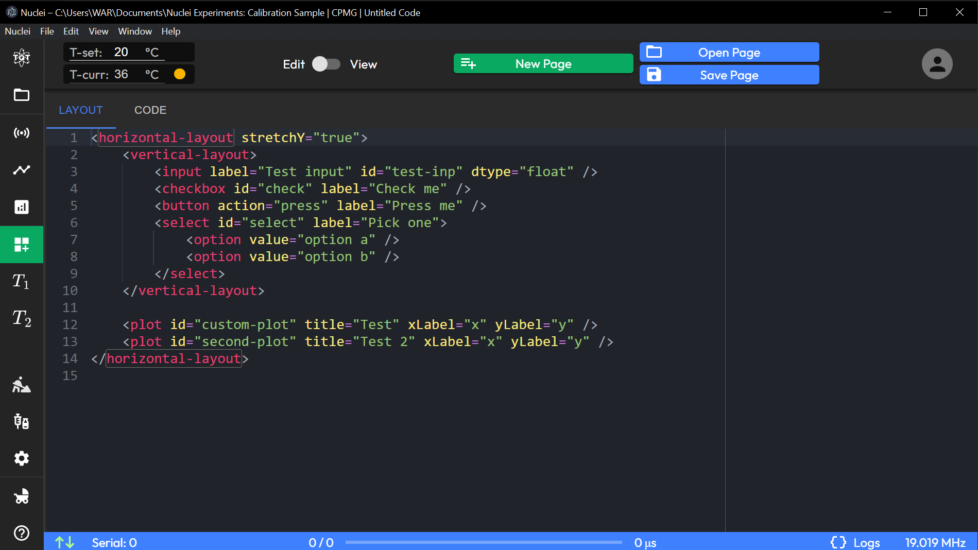Click the 0 / 0 progress counter
The image size is (978, 550).
coord(321,543)
